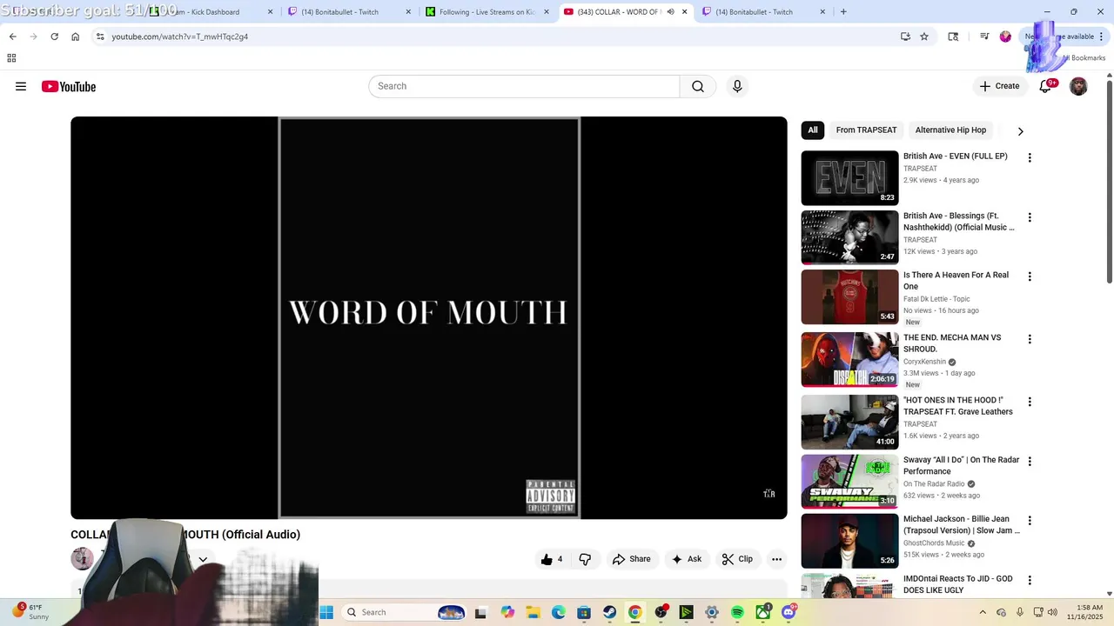
Task: Show more filter chips with next arrow
Action: pyautogui.click(x=1020, y=131)
